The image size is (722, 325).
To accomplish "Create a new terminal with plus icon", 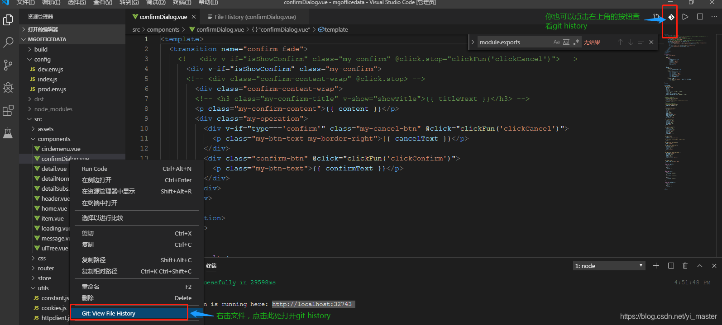I will click(x=656, y=266).
